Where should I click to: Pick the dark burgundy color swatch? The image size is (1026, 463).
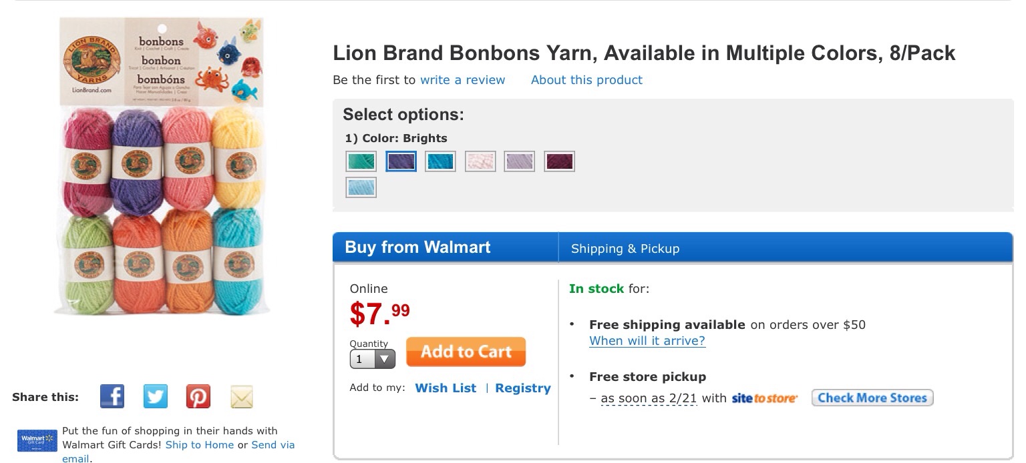559,161
